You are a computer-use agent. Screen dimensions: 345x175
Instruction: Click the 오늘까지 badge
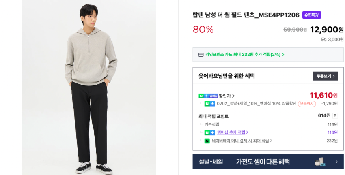click(x=307, y=104)
